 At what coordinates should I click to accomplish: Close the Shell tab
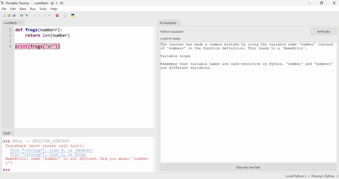(x=12, y=134)
